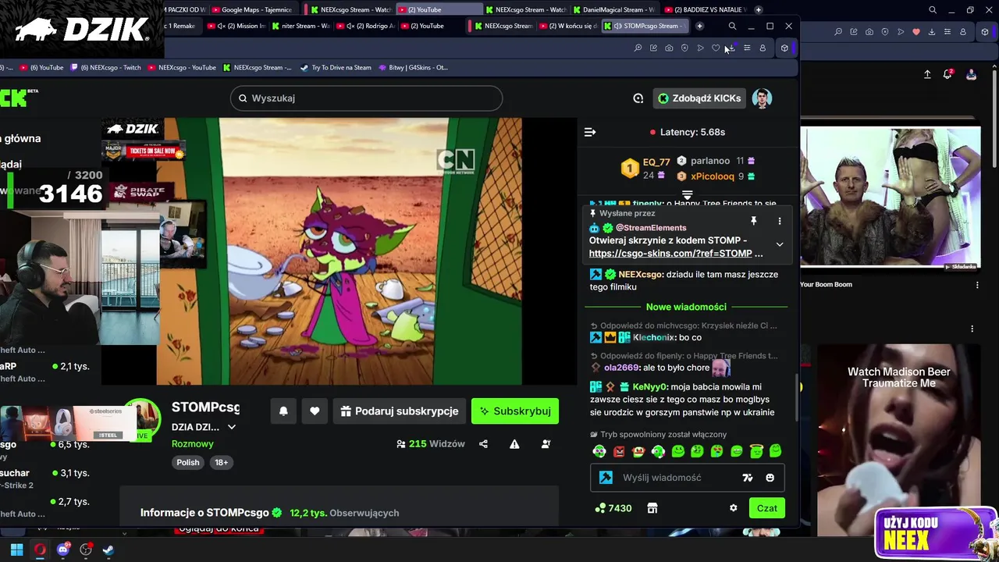Open the emoji picker in chat input
Image resolution: width=999 pixels, height=562 pixels.
click(770, 478)
